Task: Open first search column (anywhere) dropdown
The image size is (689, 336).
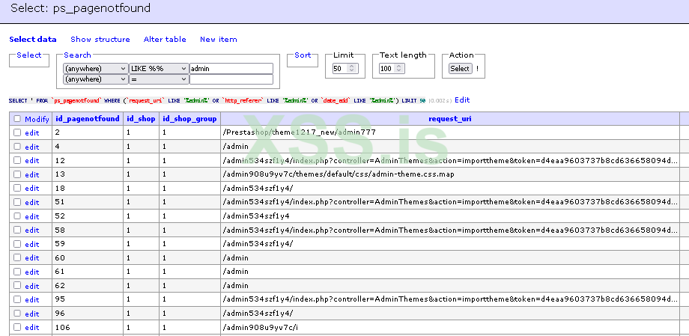Action: click(x=96, y=69)
